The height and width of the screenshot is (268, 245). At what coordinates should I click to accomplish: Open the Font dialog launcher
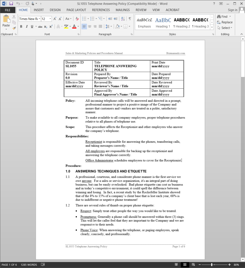[x=79, y=34]
